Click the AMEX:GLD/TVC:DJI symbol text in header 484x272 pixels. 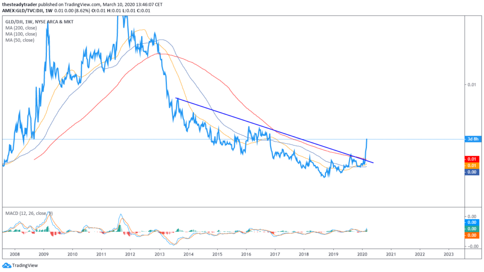(x=23, y=10)
